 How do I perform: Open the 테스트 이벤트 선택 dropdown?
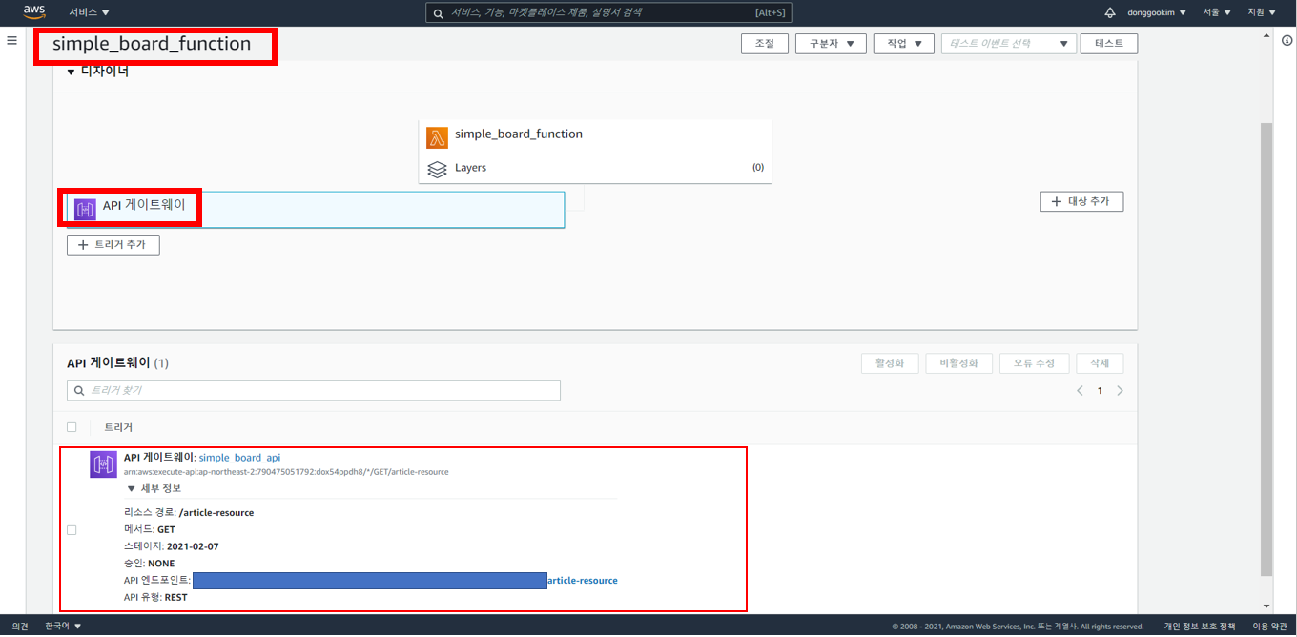click(x=1008, y=44)
